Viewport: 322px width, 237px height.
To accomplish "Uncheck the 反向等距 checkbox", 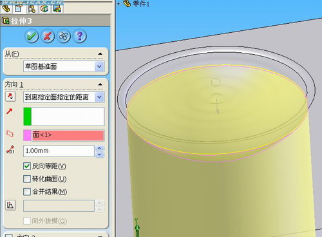I will point(27,166).
